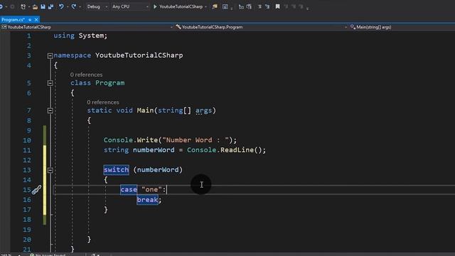Viewport: 455px width, 256px height.
Task: Collapse the class Program block
Action: point(50,83)
